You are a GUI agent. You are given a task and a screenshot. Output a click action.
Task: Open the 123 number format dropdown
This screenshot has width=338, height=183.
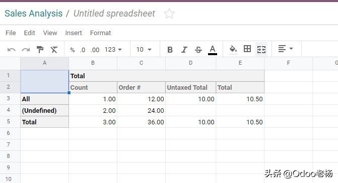pos(113,50)
